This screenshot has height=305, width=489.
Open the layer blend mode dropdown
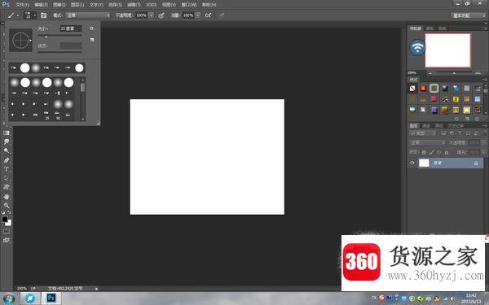427,142
